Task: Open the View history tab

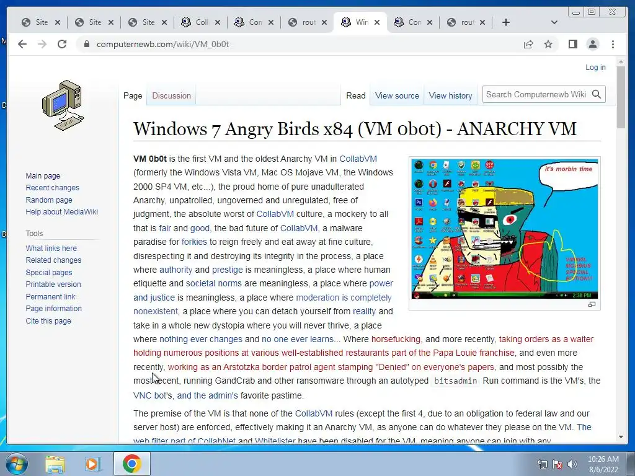Action: tap(450, 96)
